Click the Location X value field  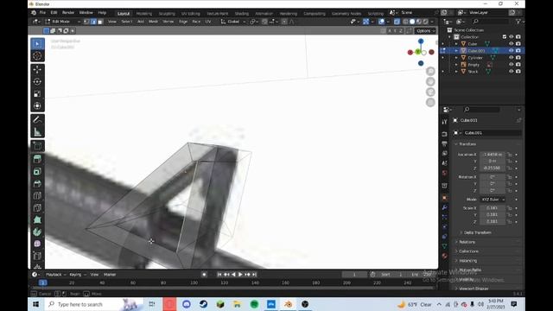pyautogui.click(x=493, y=155)
